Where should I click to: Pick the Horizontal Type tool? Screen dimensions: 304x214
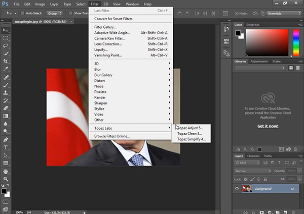click(x=6, y=147)
